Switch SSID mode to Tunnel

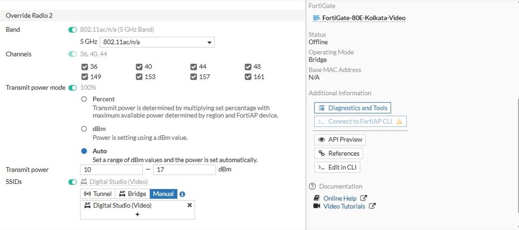pyautogui.click(x=98, y=194)
